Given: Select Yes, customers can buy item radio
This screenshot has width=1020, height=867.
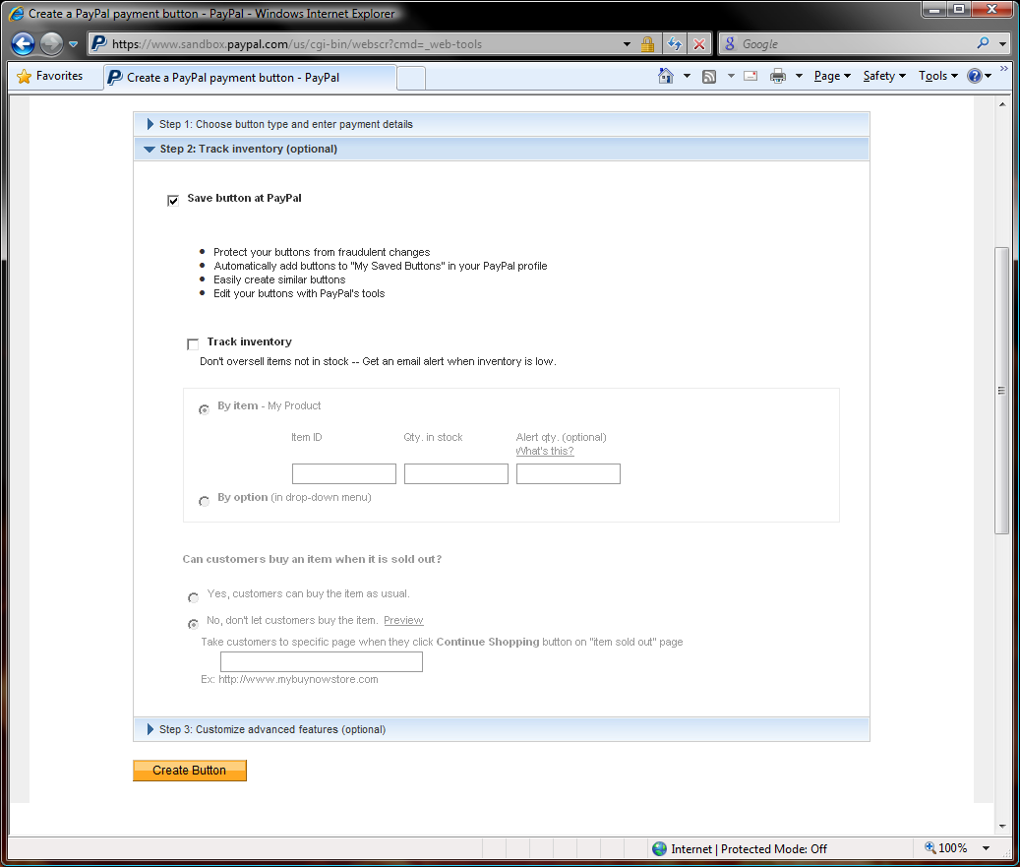Looking at the screenshot, I should pos(193,597).
